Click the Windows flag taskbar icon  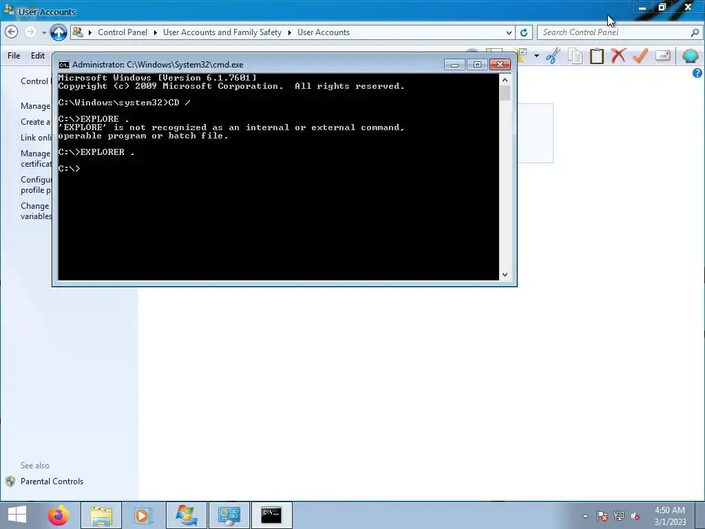[187, 515]
